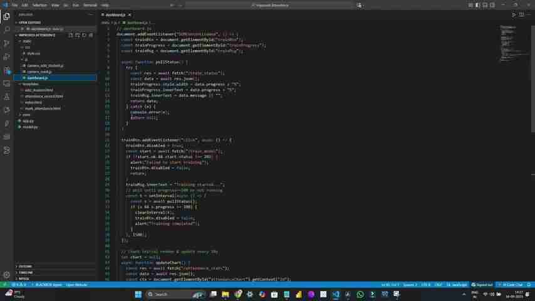Open the Search view in activity bar
Image resolution: width=535 pixels, height=301 pixels.
6,29
